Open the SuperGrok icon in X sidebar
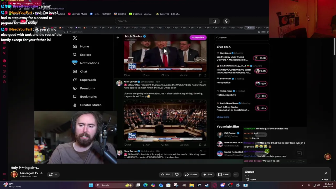336x189 pixels. pos(75,80)
